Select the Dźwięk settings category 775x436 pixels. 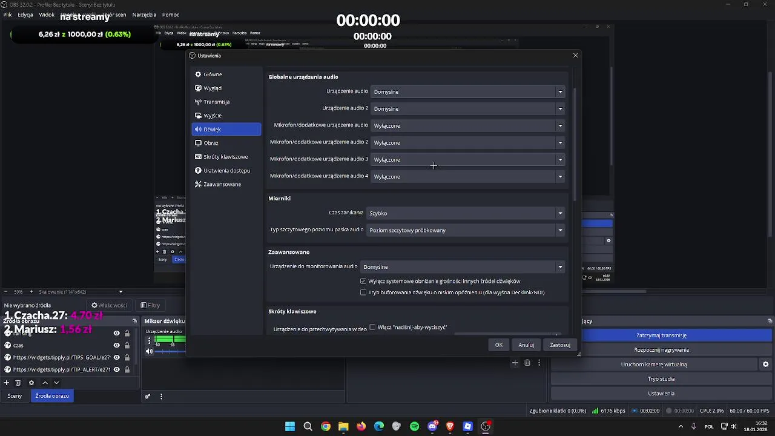pos(226,129)
